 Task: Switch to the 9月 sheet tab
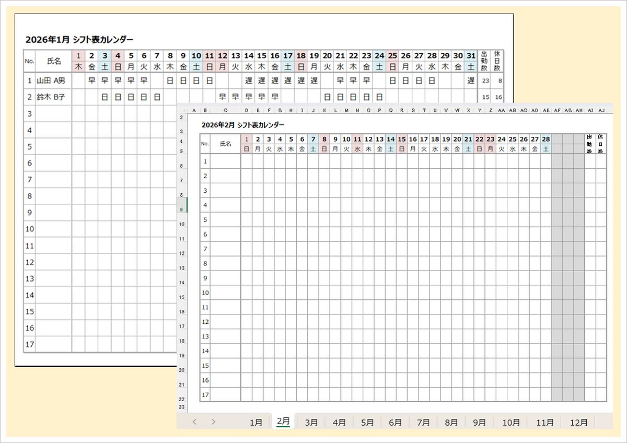pyautogui.click(x=479, y=422)
